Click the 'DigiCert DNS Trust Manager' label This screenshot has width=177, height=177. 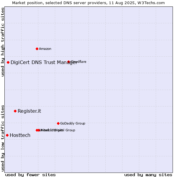pyautogui.click(x=44, y=63)
